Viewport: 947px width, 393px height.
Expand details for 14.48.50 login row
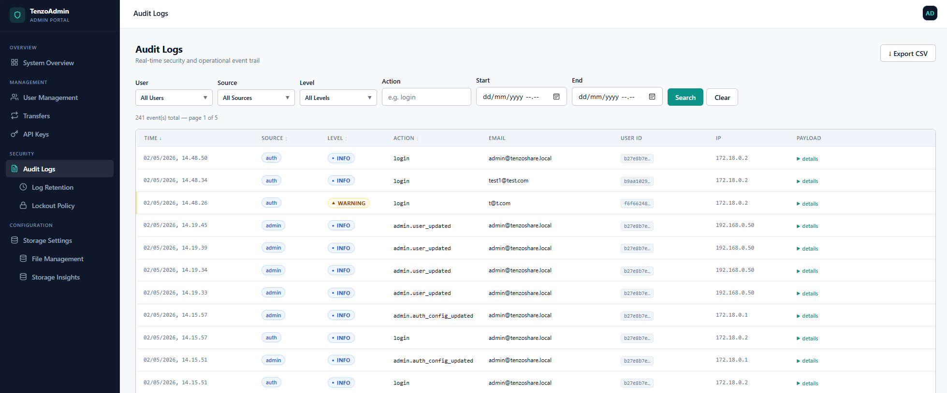[807, 159]
